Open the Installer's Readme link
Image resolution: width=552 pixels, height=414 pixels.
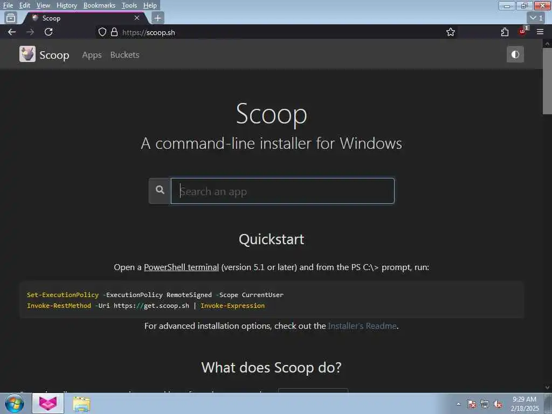tap(362, 326)
